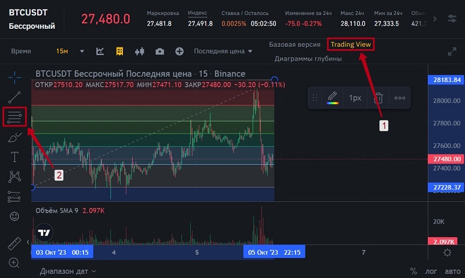
Task: Click the 15м timeframe button
Action: (x=62, y=52)
